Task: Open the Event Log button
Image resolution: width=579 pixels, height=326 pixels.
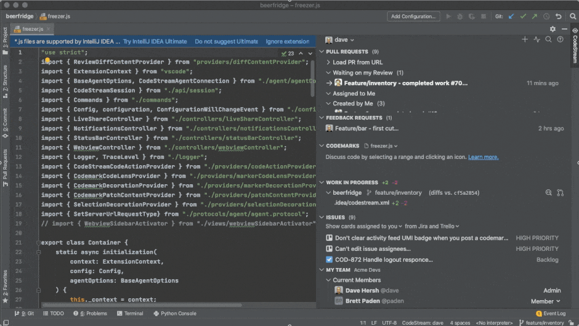Action: pos(551,314)
